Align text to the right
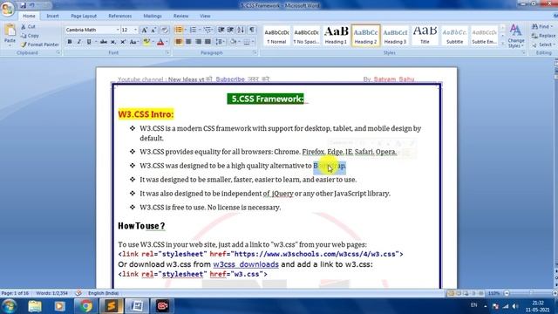558x314 pixels. click(198, 42)
